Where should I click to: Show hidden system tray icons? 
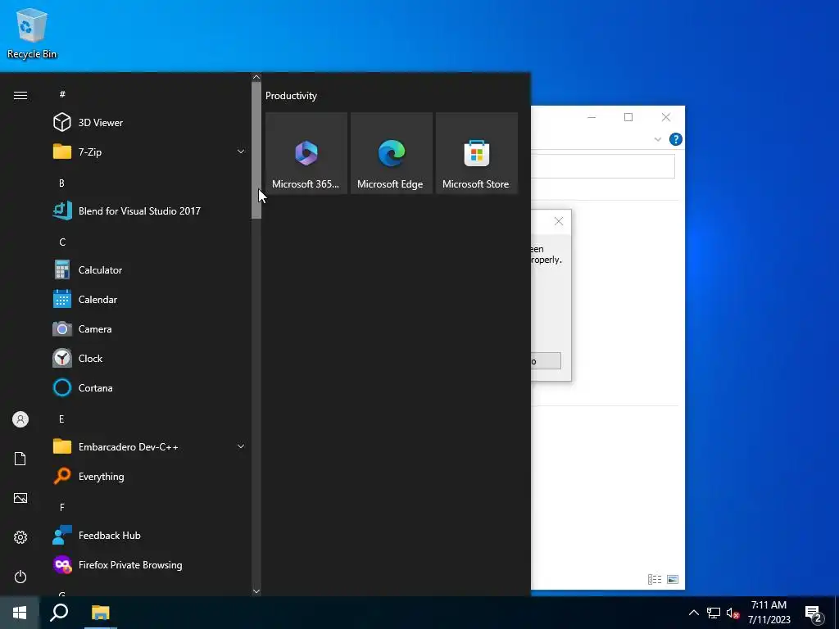(693, 613)
